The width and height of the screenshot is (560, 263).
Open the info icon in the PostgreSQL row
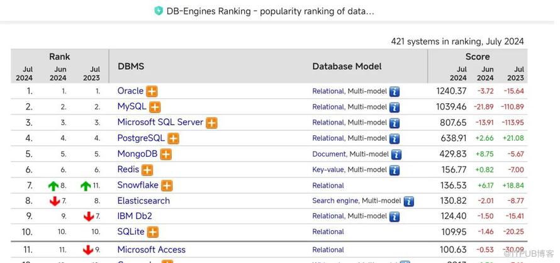395,139
